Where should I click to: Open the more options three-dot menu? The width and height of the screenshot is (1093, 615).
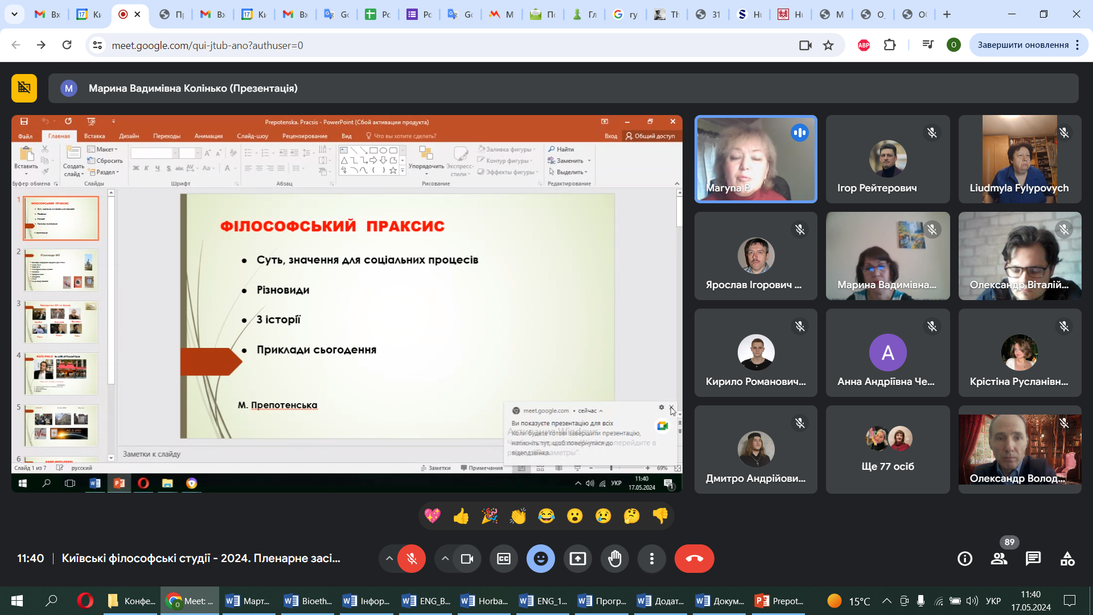coord(652,559)
